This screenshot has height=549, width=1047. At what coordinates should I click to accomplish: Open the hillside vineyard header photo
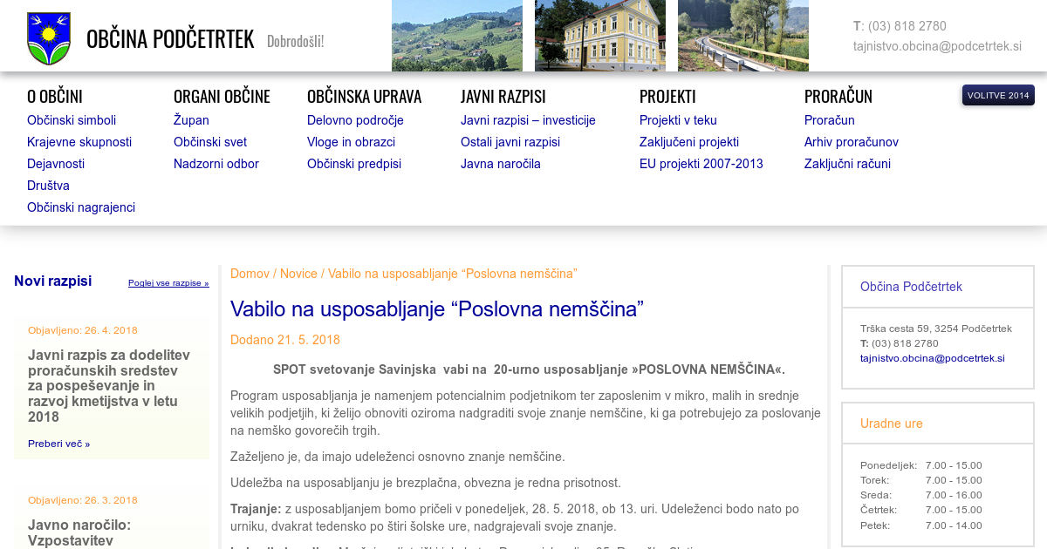click(456, 36)
